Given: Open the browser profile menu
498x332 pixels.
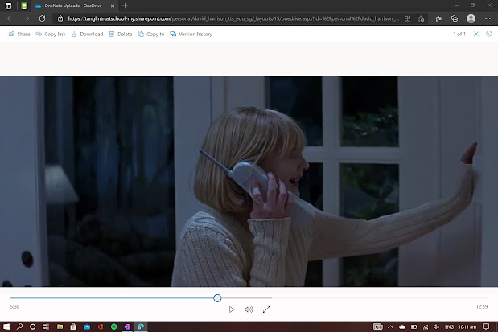Looking at the screenshot, I should click(471, 18).
